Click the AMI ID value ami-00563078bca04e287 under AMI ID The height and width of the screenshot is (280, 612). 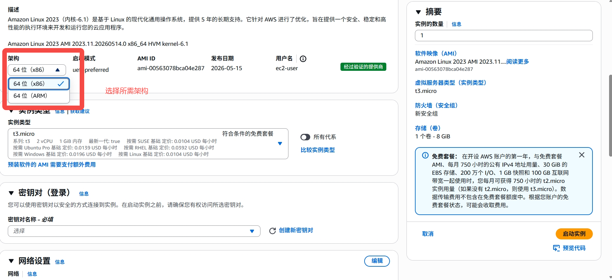[171, 68]
